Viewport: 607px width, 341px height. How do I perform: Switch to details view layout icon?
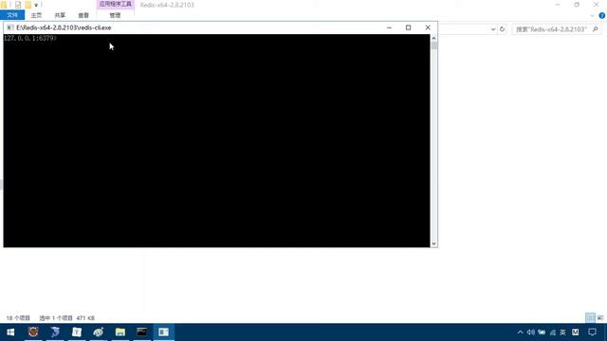pyautogui.click(x=590, y=318)
